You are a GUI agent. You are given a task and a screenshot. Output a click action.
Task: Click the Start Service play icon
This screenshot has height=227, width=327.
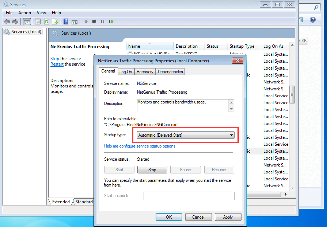pyautogui.click(x=86, y=21)
